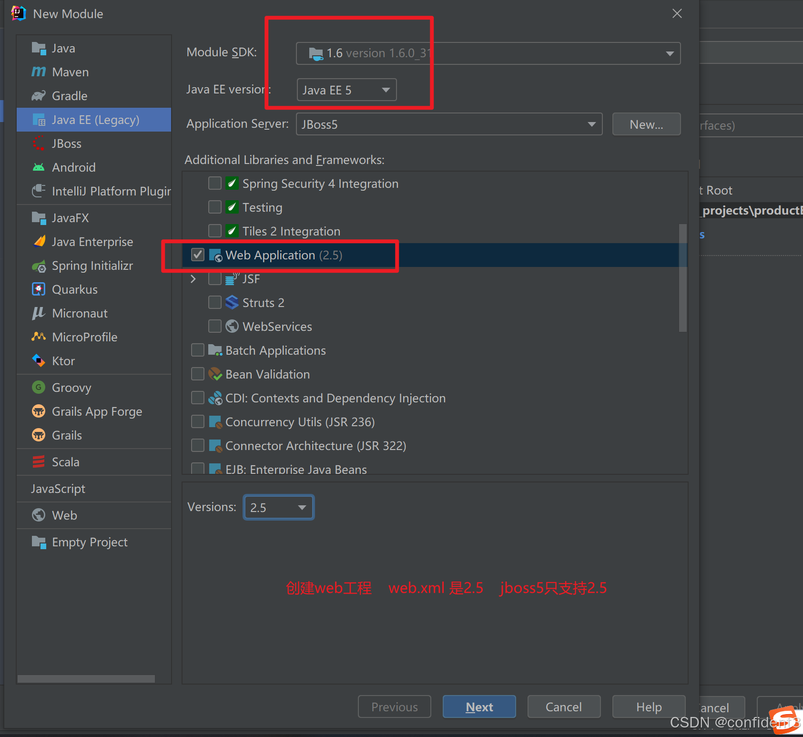Image resolution: width=803 pixels, height=737 pixels.
Task: Click the Groovy G icon
Action: [x=39, y=388]
